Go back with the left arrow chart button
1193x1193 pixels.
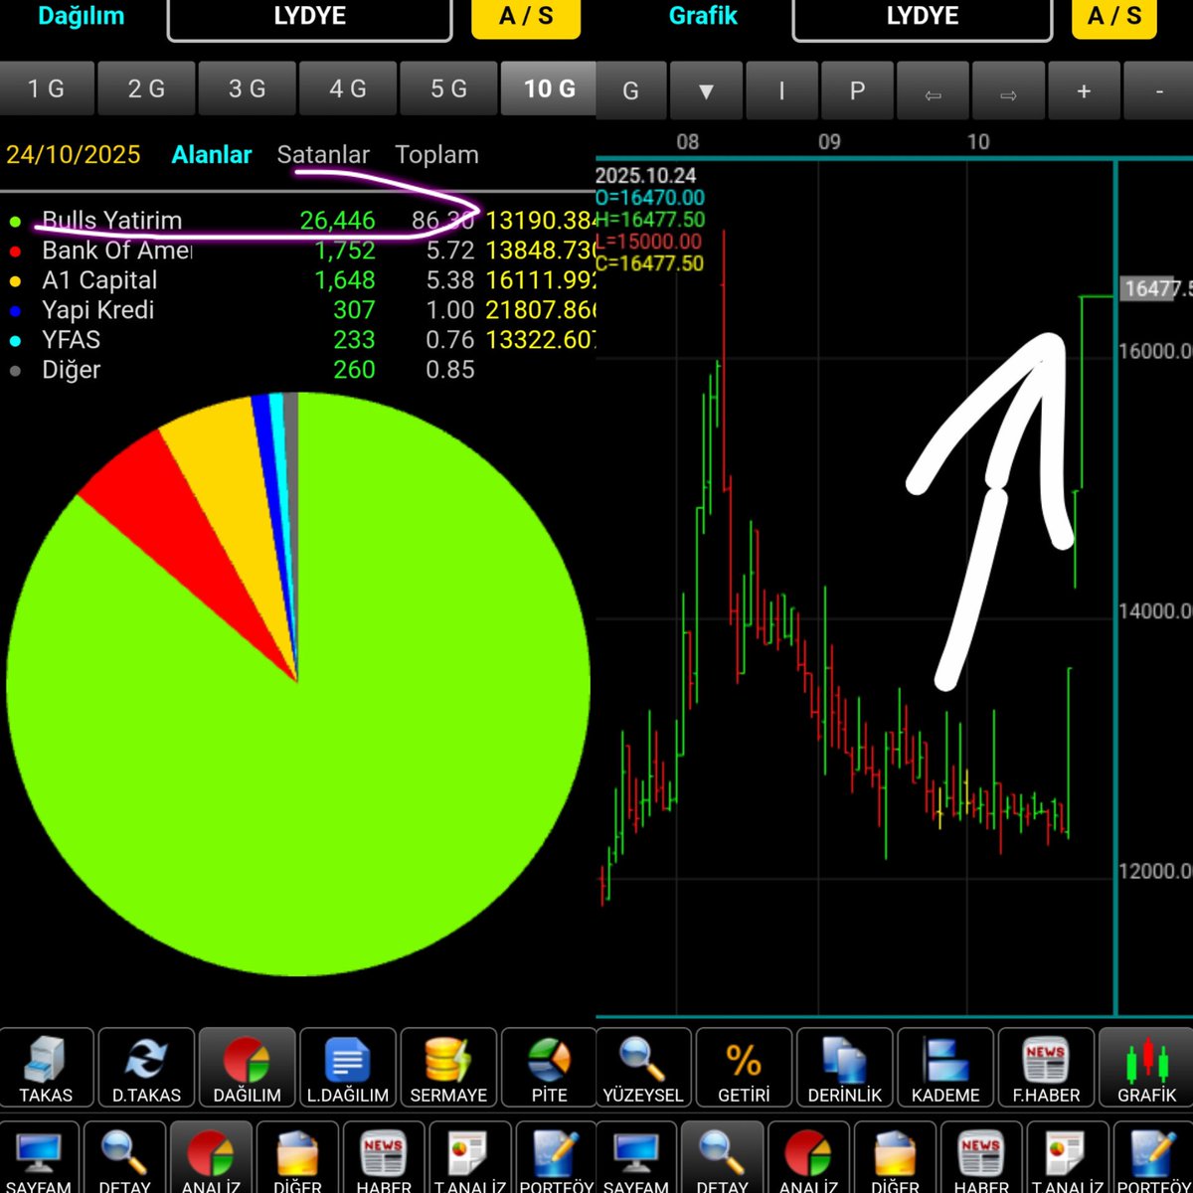[x=933, y=90]
